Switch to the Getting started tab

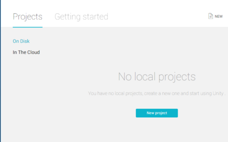(x=81, y=17)
